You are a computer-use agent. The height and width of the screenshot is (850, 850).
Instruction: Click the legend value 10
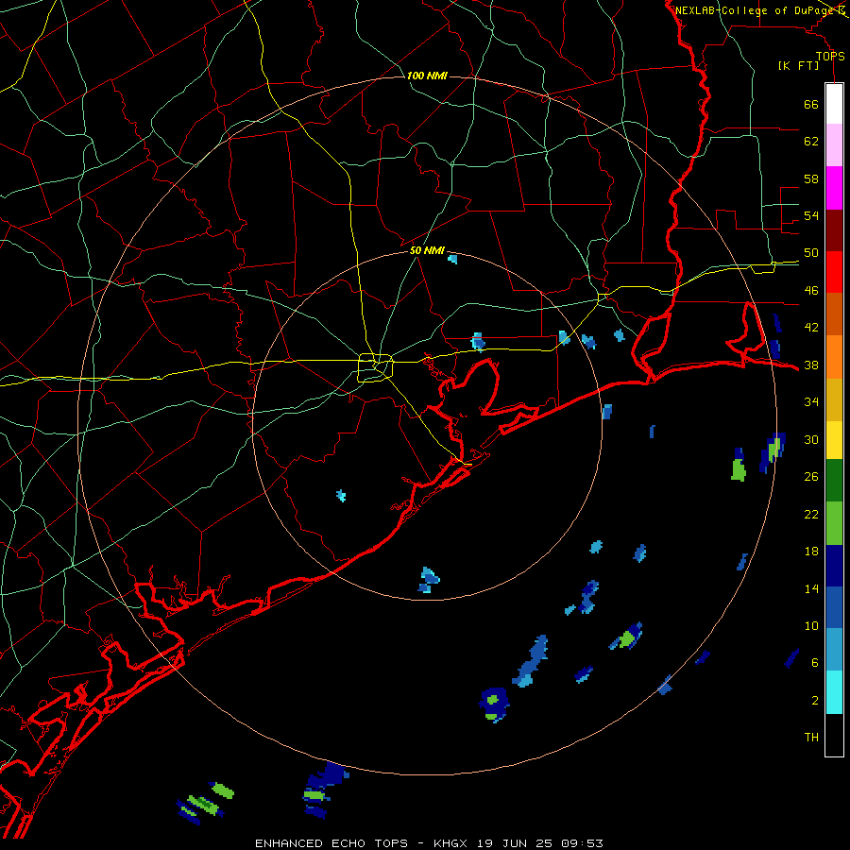[x=811, y=625]
